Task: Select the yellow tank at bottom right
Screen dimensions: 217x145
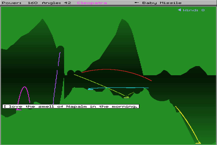Action: [198, 143]
